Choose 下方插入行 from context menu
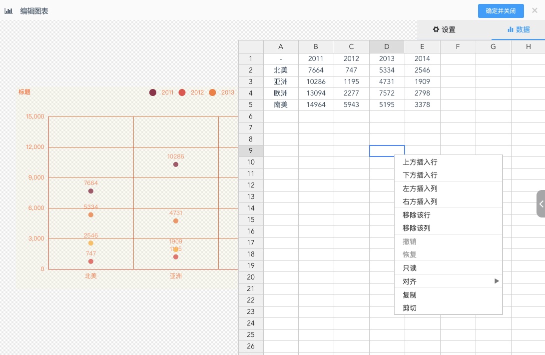The width and height of the screenshot is (545, 355). (420, 175)
